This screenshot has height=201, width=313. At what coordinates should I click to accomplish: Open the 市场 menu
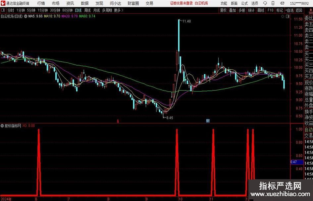[x=56, y=3]
